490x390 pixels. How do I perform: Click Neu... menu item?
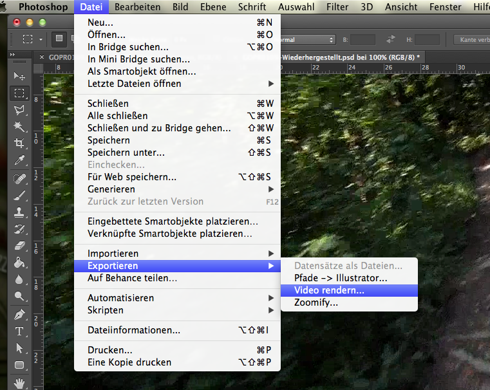point(177,23)
